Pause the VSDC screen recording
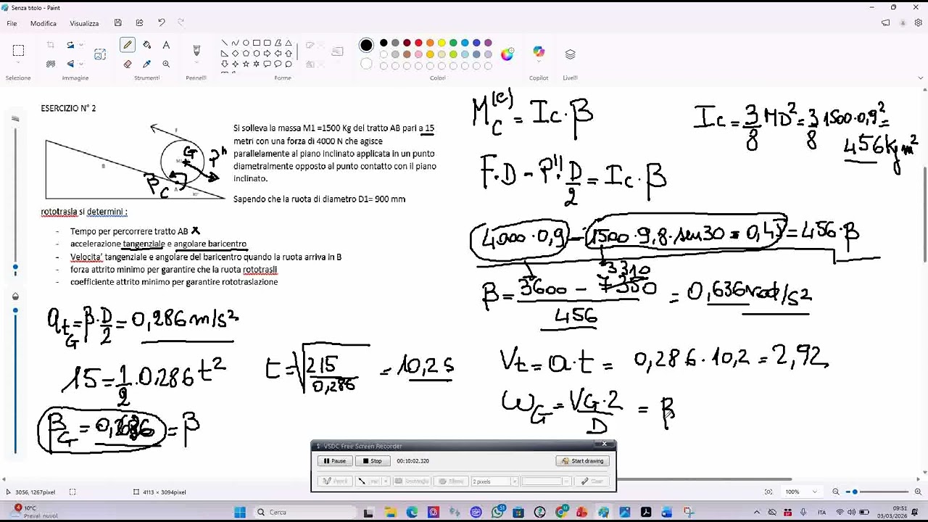 click(335, 461)
